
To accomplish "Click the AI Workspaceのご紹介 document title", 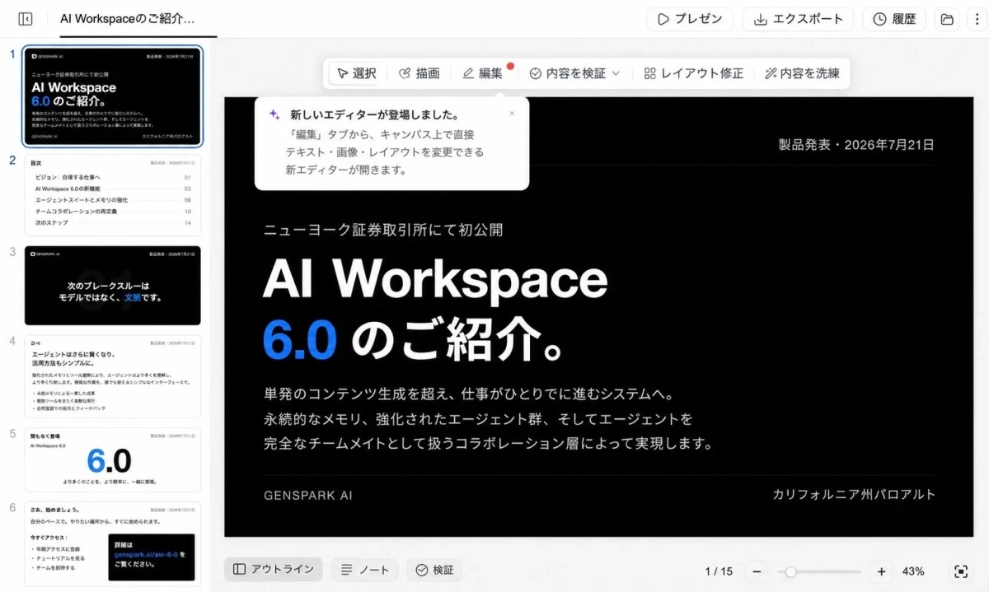I will click(x=128, y=18).
